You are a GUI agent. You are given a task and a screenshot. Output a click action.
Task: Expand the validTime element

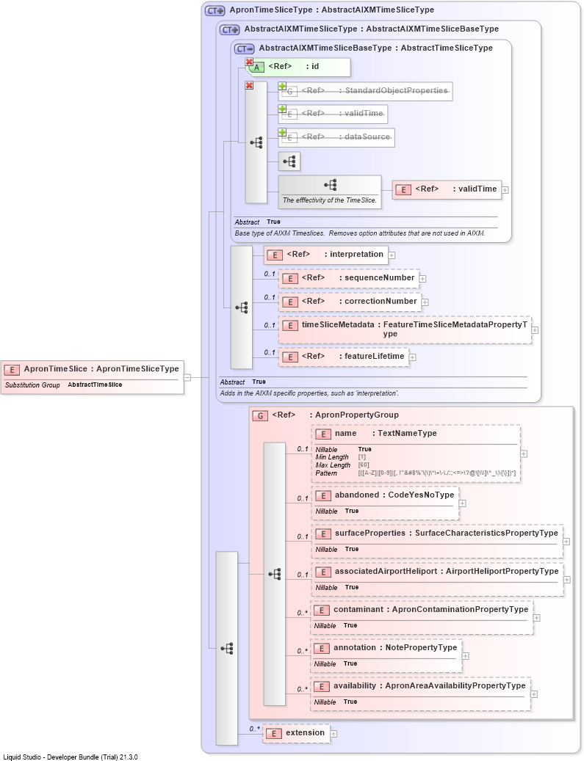[x=505, y=190]
